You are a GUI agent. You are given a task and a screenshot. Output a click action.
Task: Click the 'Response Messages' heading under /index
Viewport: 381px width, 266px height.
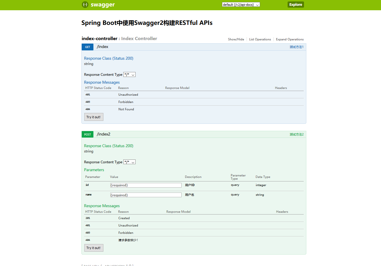click(x=102, y=82)
